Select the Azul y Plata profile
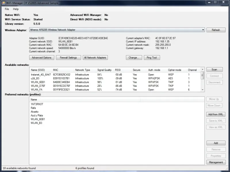This screenshot has width=230, height=172. coord(37,116)
